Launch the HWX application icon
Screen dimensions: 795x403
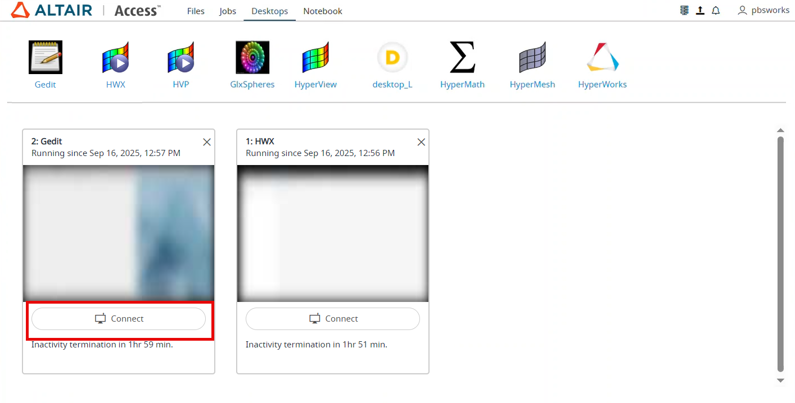(x=115, y=57)
